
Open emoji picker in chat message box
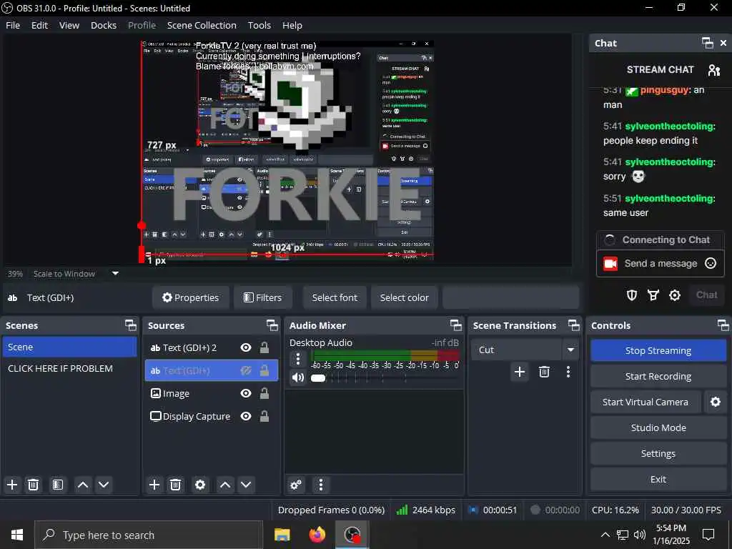pyautogui.click(x=710, y=263)
